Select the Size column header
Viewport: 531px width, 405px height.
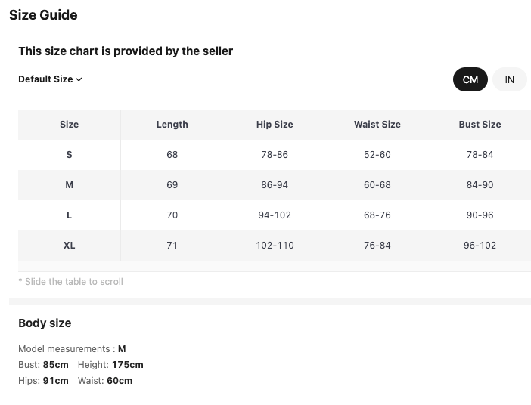(69, 125)
